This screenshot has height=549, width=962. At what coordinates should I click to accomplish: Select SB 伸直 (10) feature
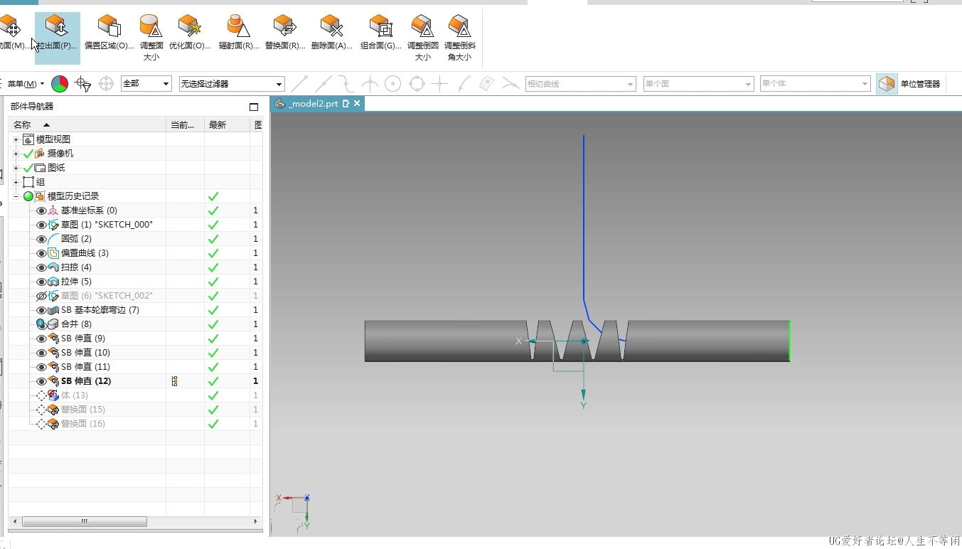pos(85,353)
